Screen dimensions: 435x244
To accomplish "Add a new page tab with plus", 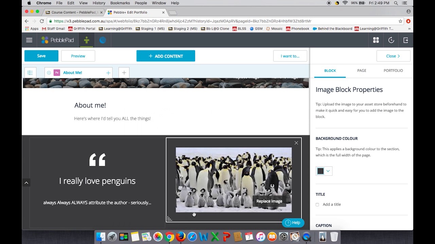I will 124,73.
